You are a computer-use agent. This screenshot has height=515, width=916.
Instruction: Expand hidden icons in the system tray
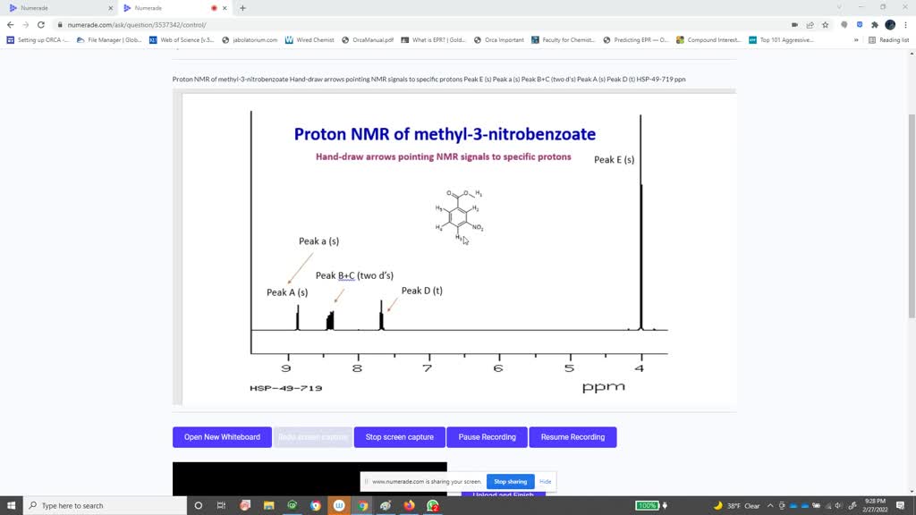click(x=770, y=505)
